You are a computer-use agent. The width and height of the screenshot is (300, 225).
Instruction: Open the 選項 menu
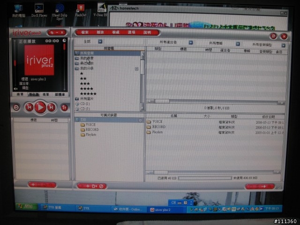pyautogui.click(x=131, y=32)
